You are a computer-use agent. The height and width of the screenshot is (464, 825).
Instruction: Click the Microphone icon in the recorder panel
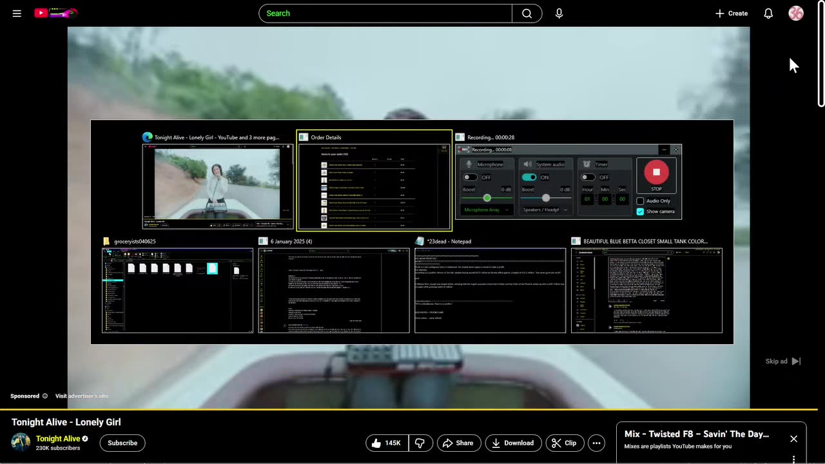pyautogui.click(x=469, y=164)
